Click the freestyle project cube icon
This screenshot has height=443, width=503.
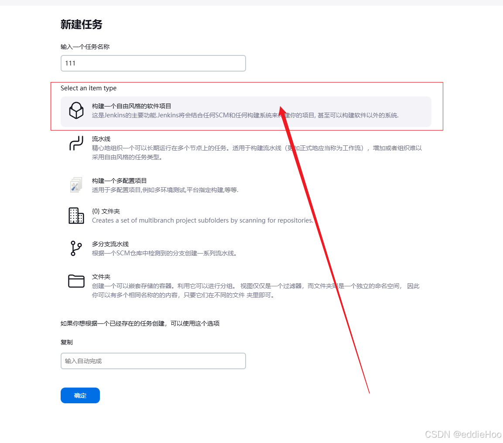click(76, 111)
